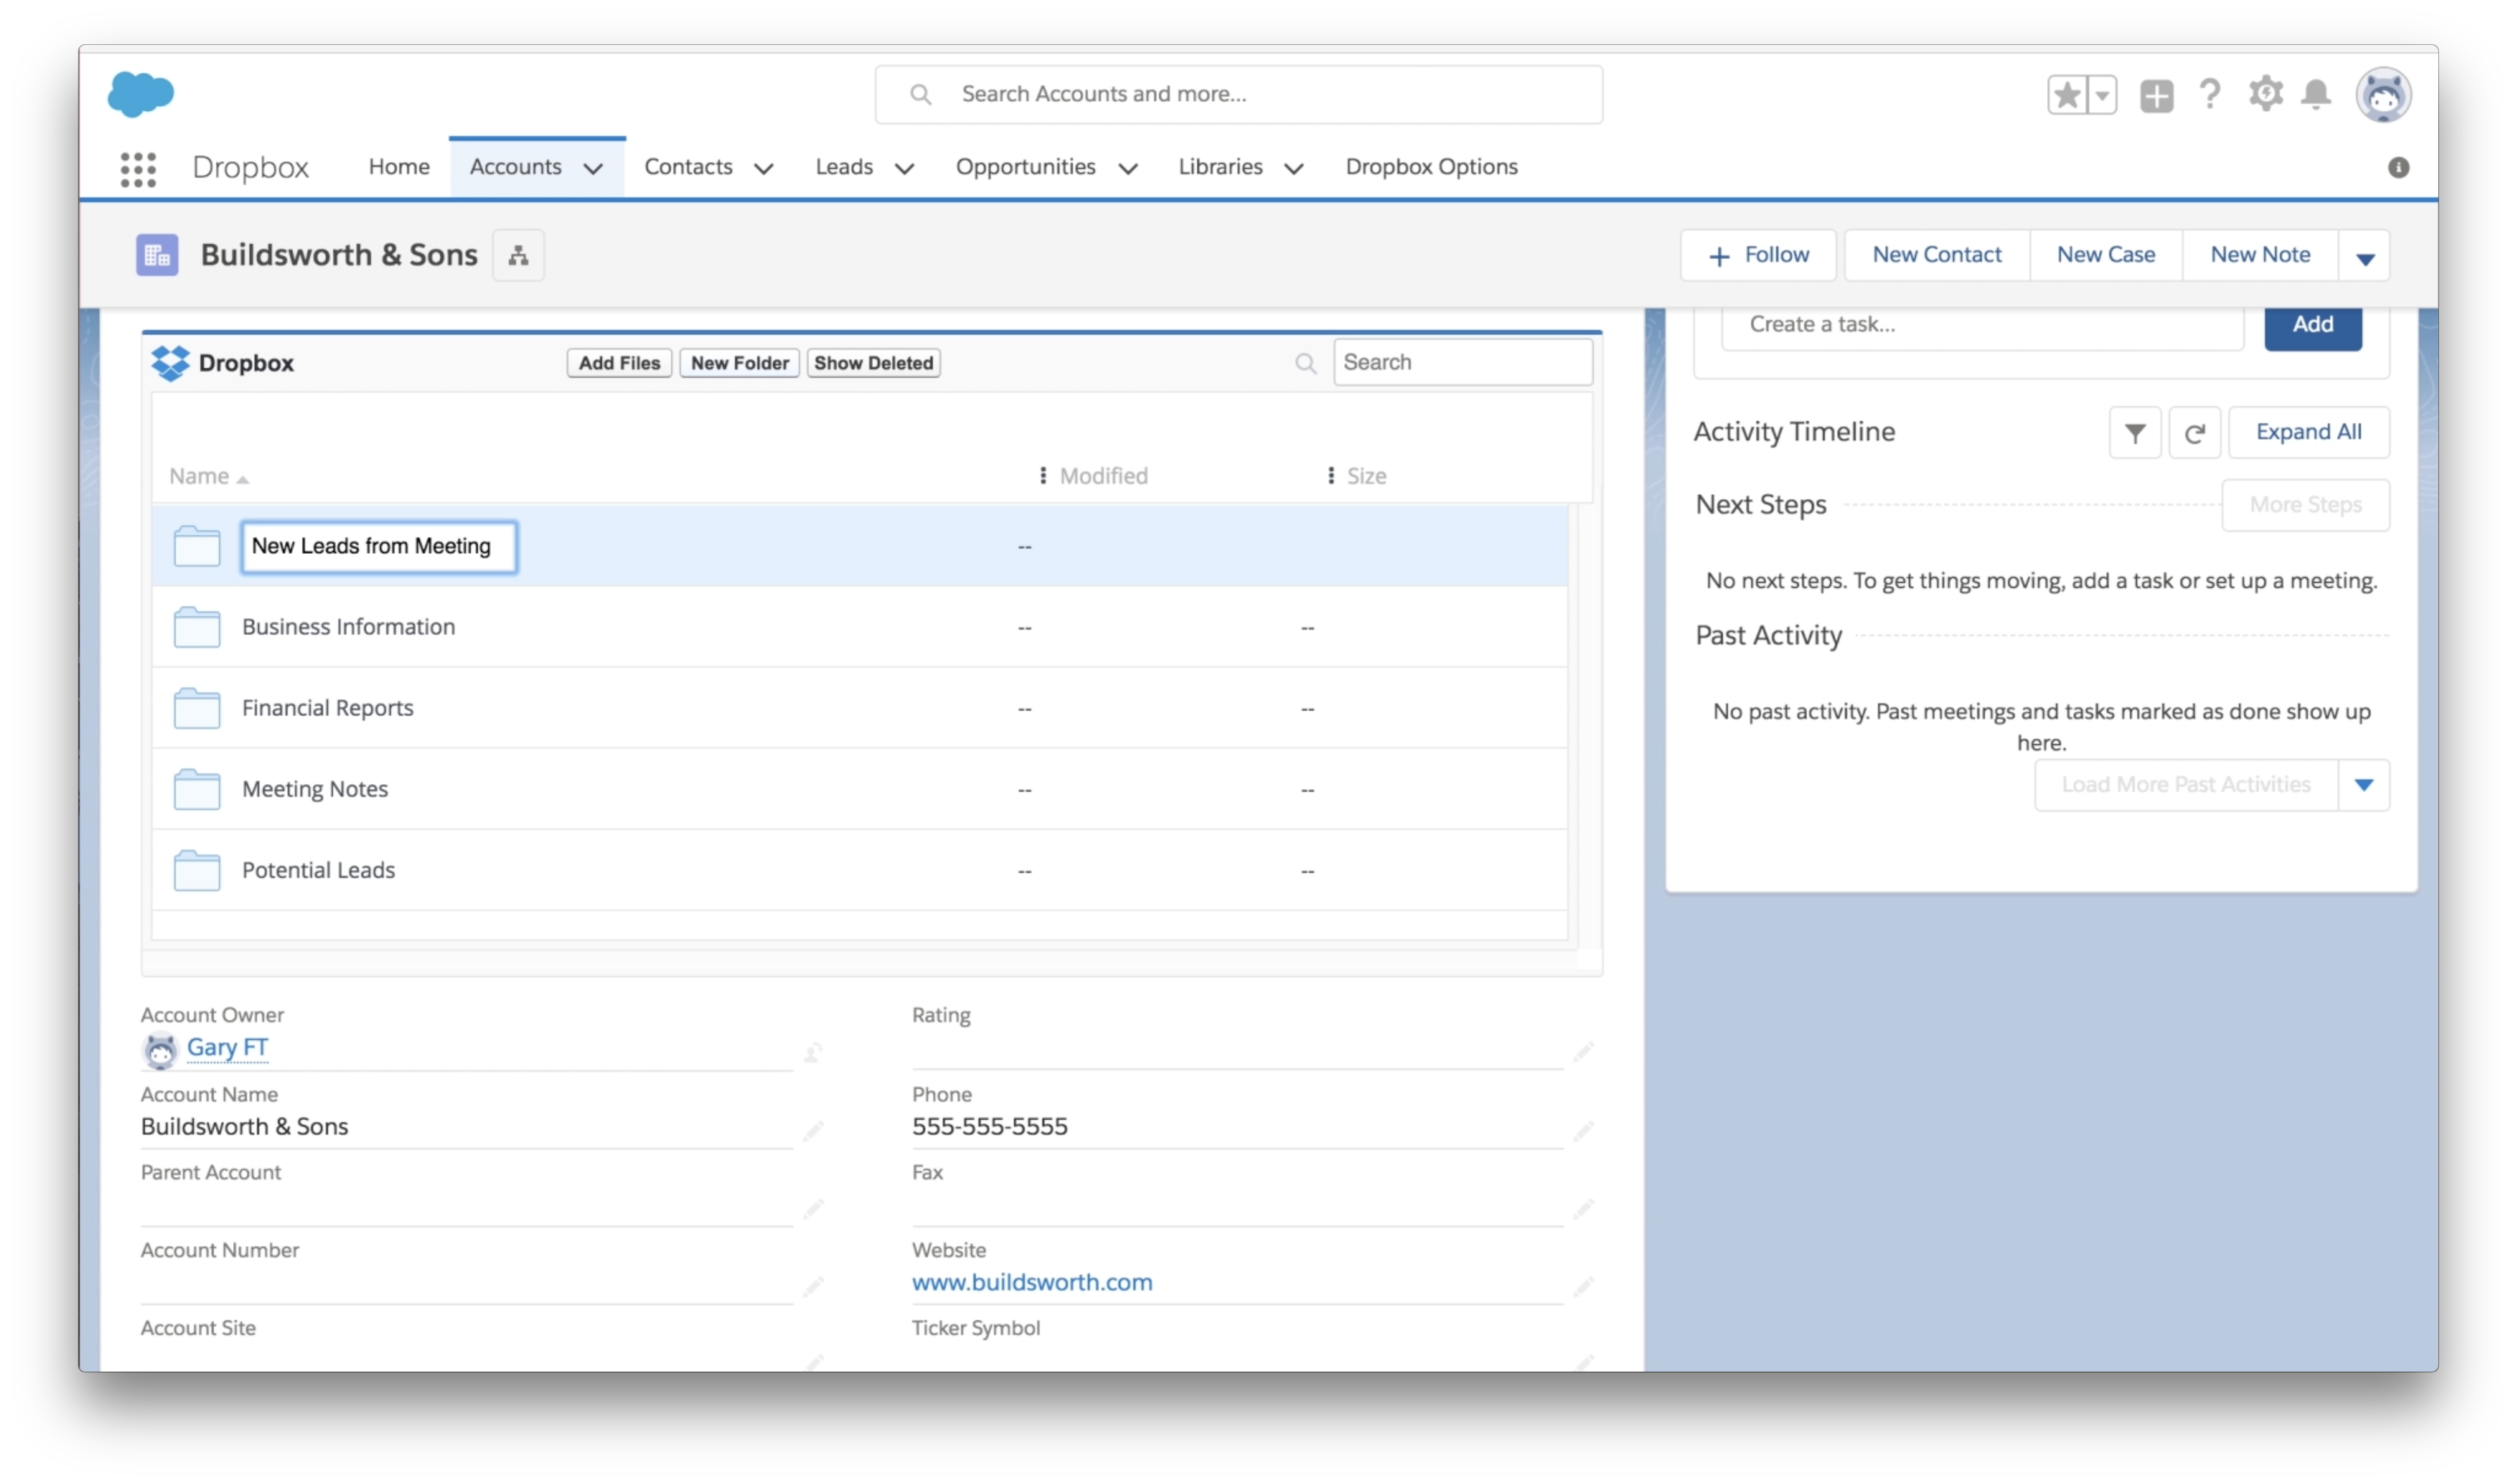Click the Show Deleted button in Dropbox
This screenshot has width=2517, height=1484.
coord(873,362)
